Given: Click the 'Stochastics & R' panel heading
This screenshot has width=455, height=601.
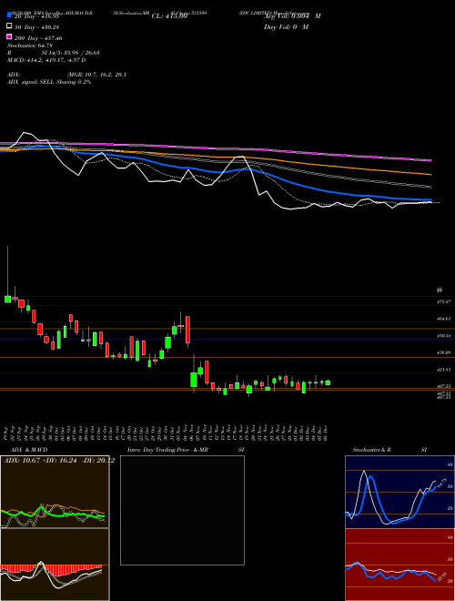Looking at the screenshot, I should [x=372, y=450].
